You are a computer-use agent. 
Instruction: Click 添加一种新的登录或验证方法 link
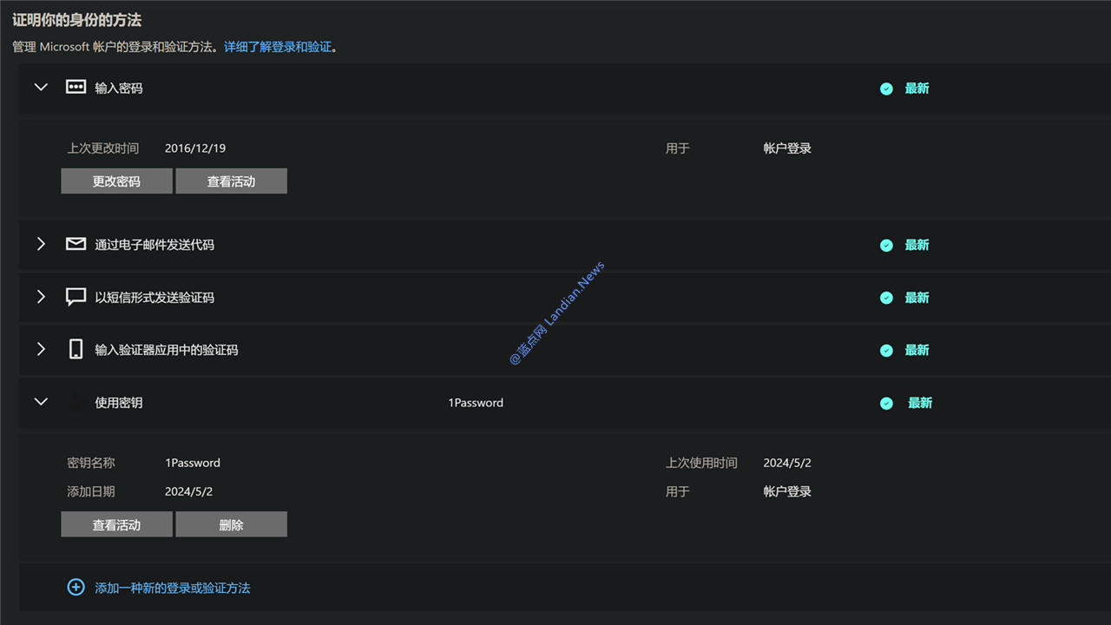[172, 588]
